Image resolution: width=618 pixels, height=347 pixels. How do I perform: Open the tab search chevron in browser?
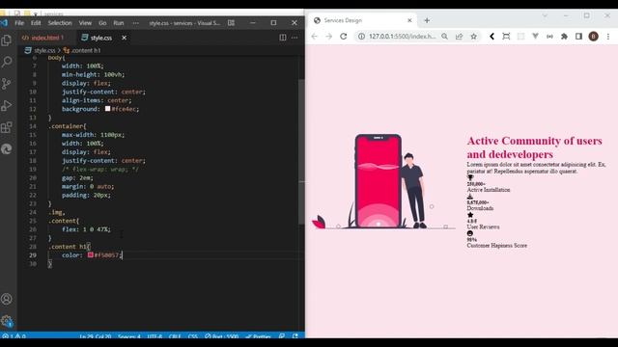click(545, 15)
